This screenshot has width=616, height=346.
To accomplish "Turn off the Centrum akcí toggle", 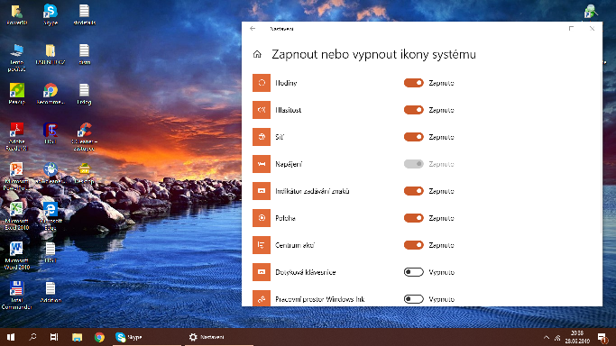I will tap(413, 245).
